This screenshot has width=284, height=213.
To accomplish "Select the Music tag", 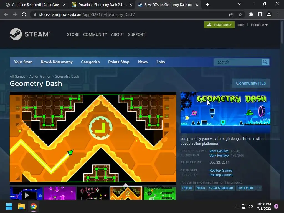I will (x=201, y=188).
